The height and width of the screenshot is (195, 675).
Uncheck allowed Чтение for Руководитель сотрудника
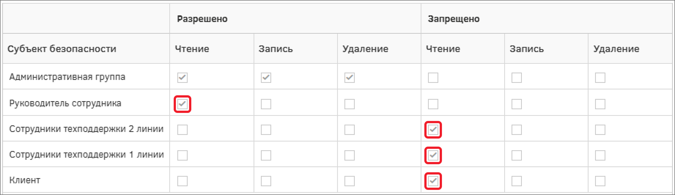[x=182, y=104]
